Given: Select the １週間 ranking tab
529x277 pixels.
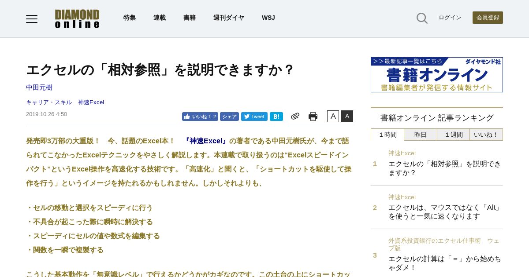Looking at the screenshot, I should click(x=454, y=135).
